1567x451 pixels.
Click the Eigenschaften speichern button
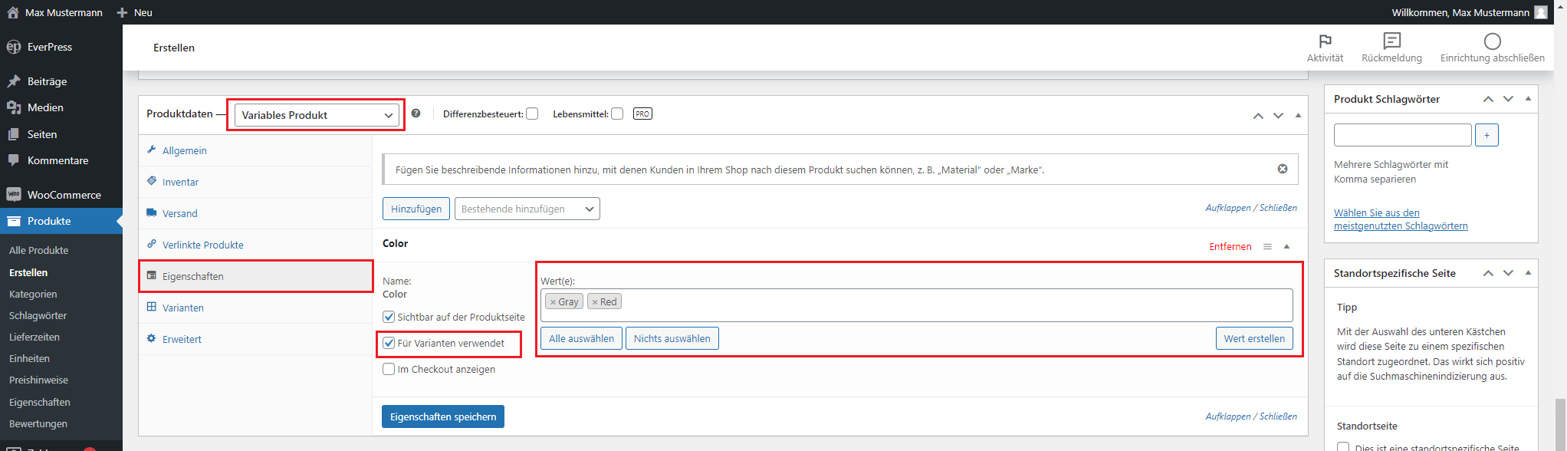[x=442, y=416]
